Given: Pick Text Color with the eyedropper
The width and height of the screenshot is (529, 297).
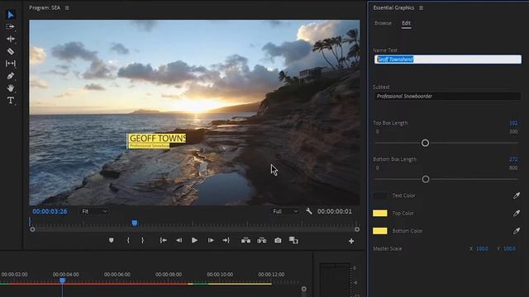Looking at the screenshot, I should tap(517, 196).
